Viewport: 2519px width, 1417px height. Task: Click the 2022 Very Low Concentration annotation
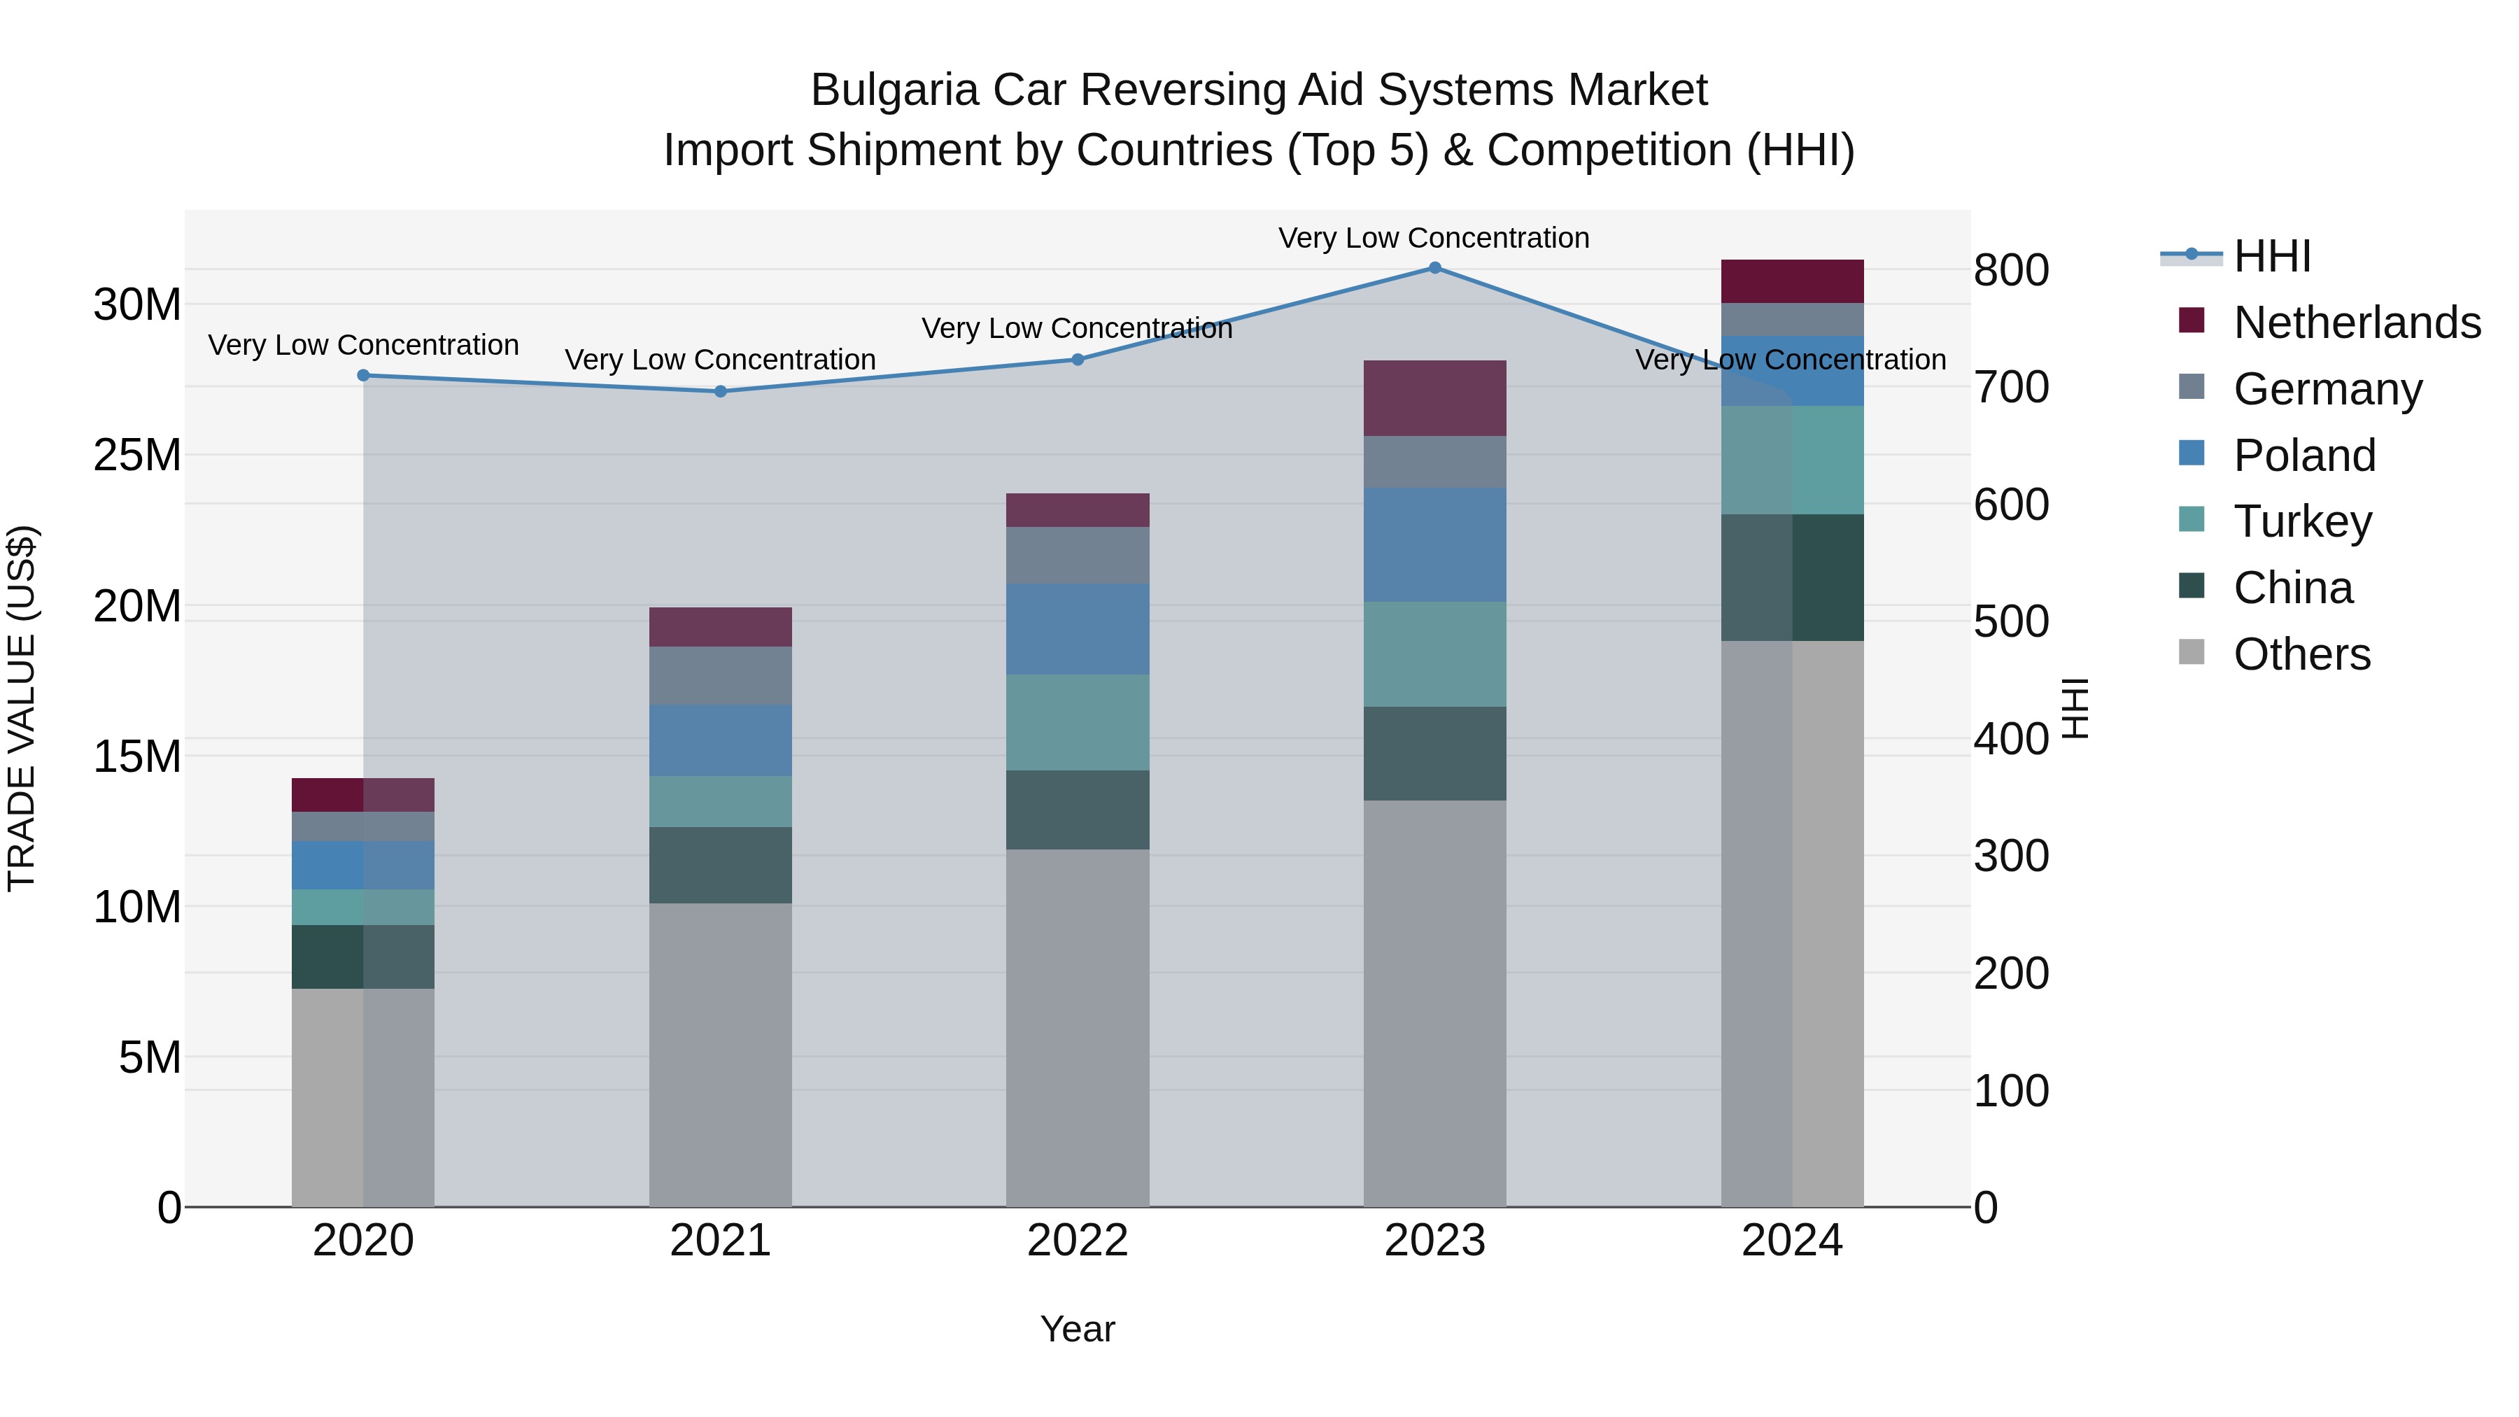(1078, 329)
